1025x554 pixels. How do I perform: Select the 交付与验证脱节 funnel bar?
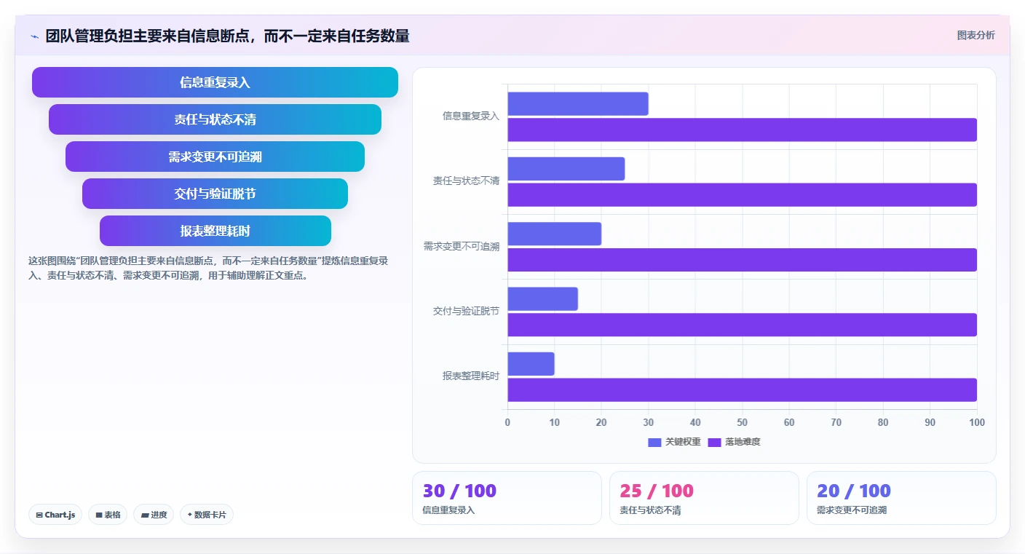[215, 194]
